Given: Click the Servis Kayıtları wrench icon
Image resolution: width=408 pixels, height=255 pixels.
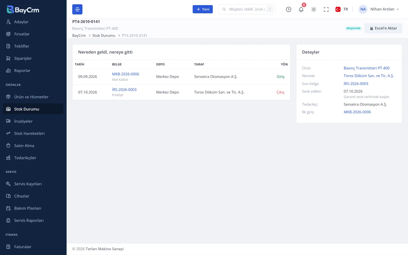Looking at the screenshot, I should pyautogui.click(x=8, y=184).
